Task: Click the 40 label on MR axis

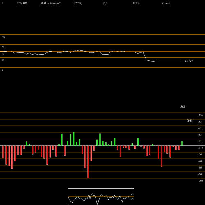Action: click(200, 135)
